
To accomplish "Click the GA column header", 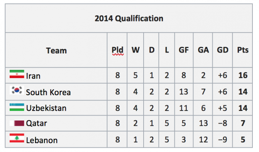I will 203,50.
